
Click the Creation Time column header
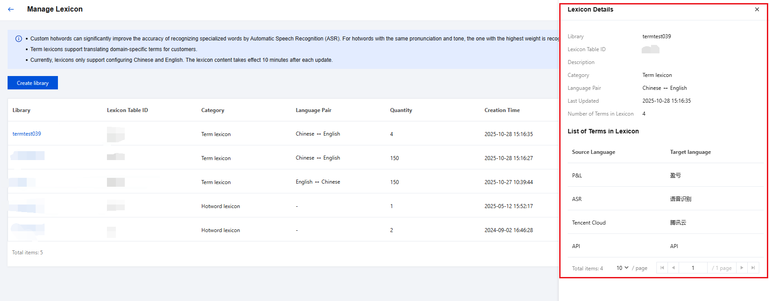502,110
